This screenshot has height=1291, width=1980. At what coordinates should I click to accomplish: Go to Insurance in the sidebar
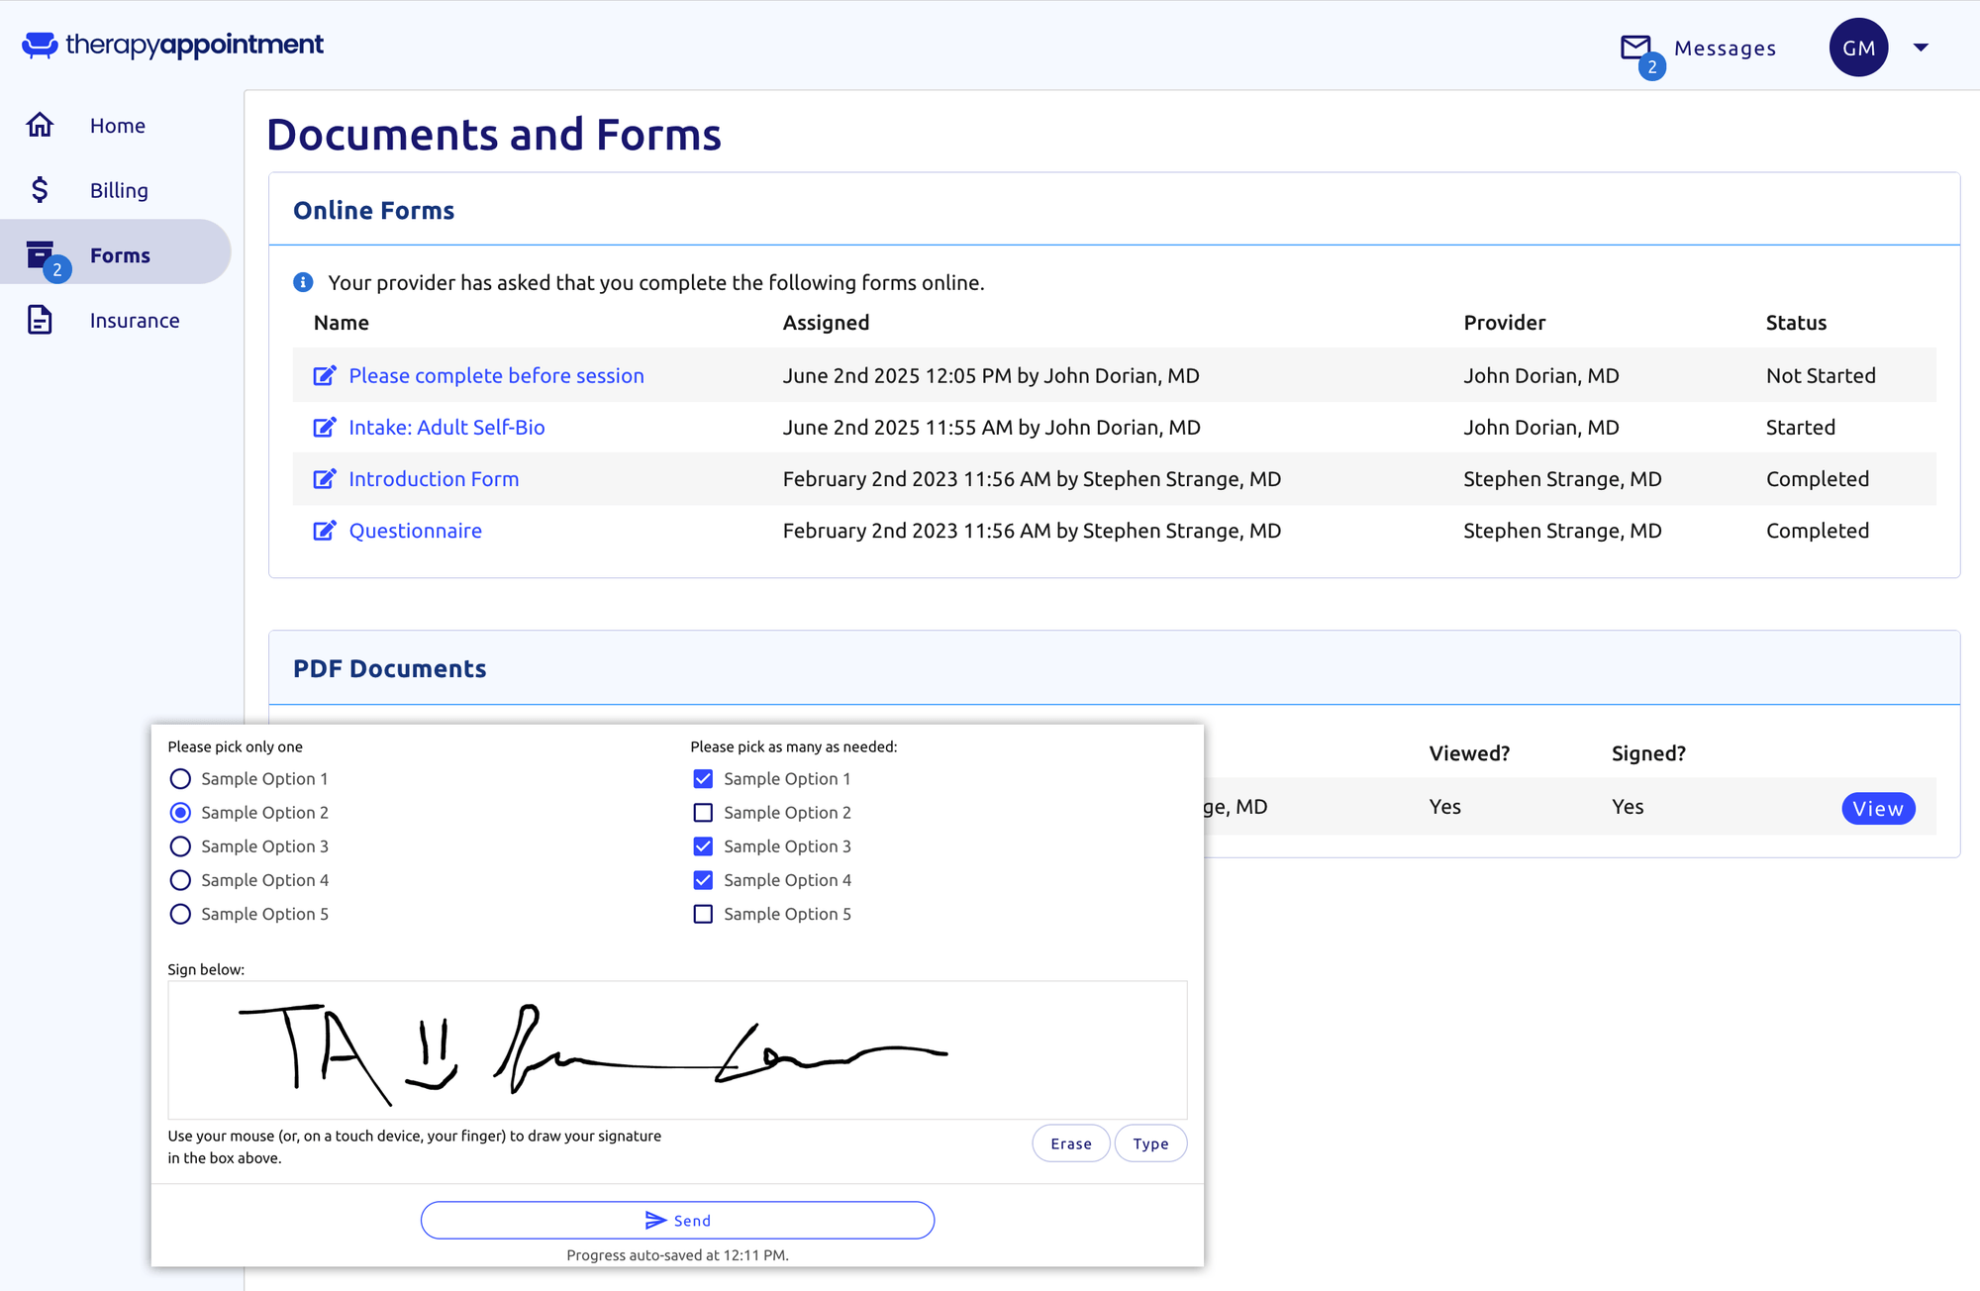point(135,320)
